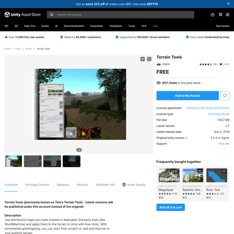Open the user account icon
234x234 pixels.
tap(228, 15)
